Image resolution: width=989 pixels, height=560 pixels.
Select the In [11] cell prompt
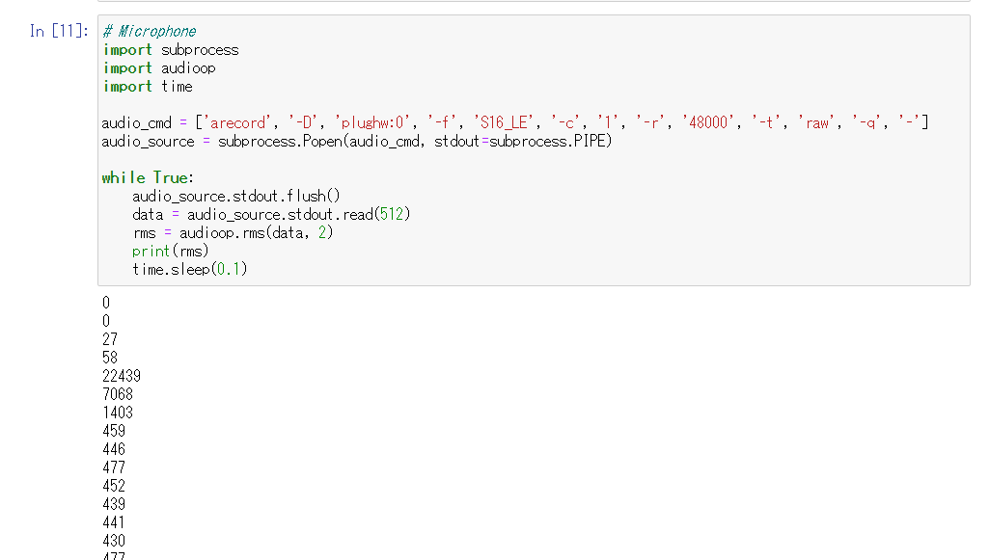pos(59,31)
